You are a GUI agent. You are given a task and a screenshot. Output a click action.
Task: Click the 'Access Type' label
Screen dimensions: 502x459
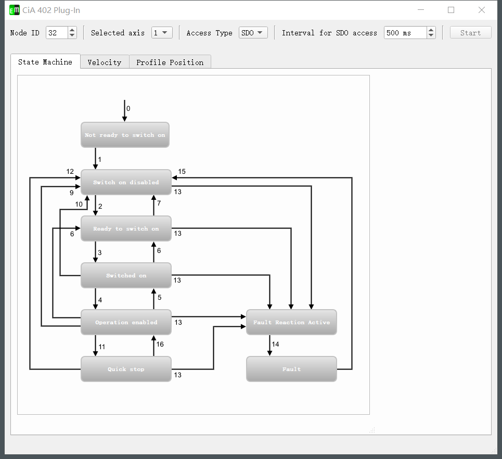point(209,33)
